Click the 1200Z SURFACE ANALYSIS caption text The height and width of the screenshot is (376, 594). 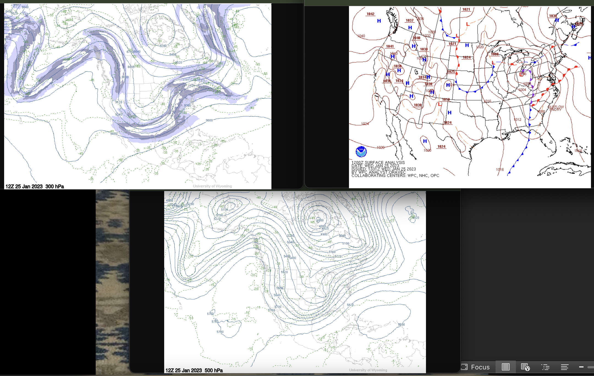click(378, 163)
